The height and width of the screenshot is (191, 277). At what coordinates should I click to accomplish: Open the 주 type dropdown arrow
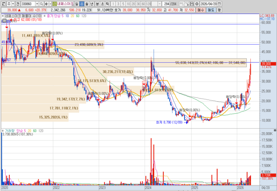coord(13,4)
